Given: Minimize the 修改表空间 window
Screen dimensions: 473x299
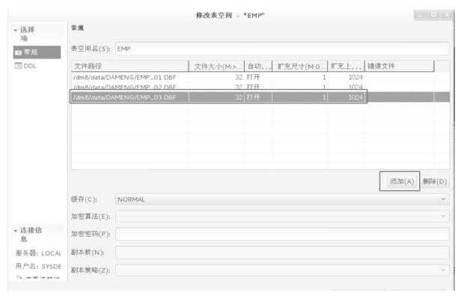Looking at the screenshot, I should pos(421,15).
